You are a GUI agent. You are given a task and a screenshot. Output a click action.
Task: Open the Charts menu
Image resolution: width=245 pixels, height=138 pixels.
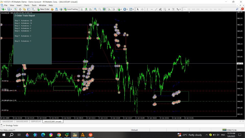27,5
